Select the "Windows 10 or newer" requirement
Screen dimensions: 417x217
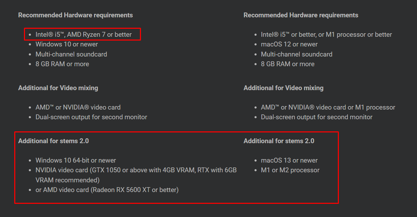coord(67,44)
